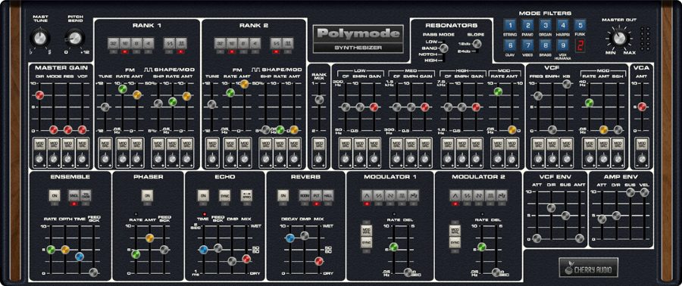Choose Rank 1 8' footage

click(137, 43)
